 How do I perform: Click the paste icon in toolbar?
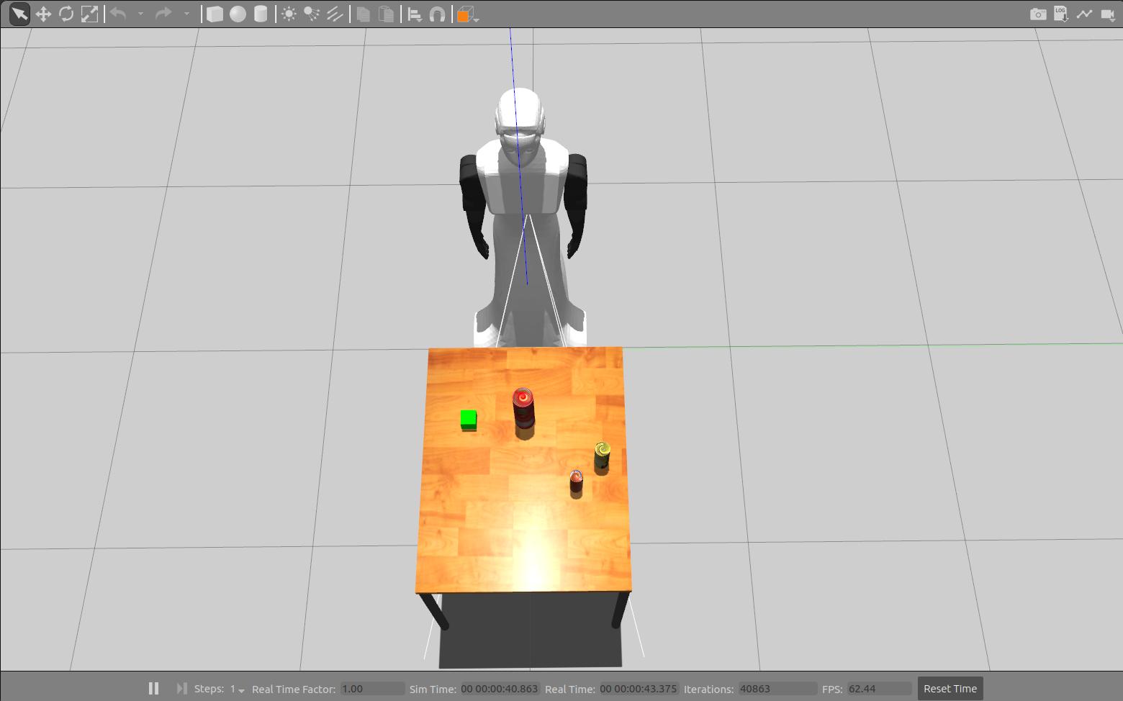click(387, 14)
